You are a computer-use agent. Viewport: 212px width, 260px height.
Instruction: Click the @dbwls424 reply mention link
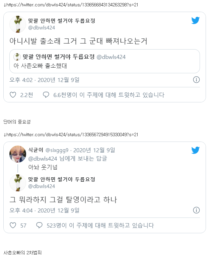[43, 159]
